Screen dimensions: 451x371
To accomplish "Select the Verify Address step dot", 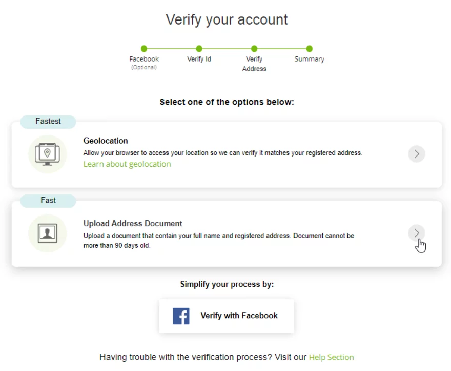I will coord(254,49).
